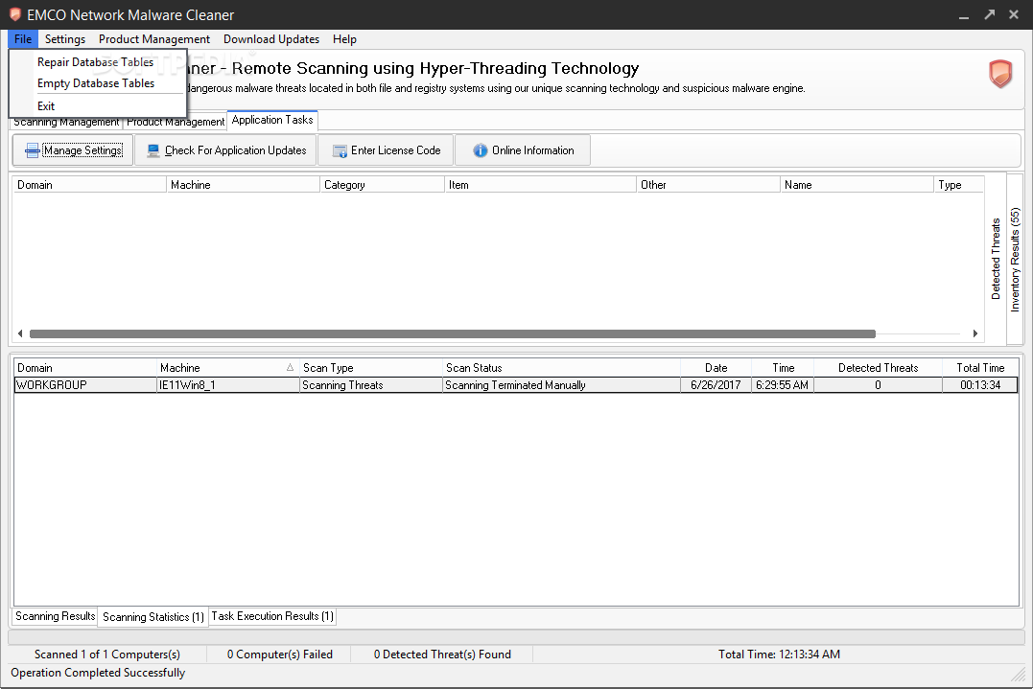Select Exit from File menu
The width and height of the screenshot is (1033, 689).
[98, 106]
